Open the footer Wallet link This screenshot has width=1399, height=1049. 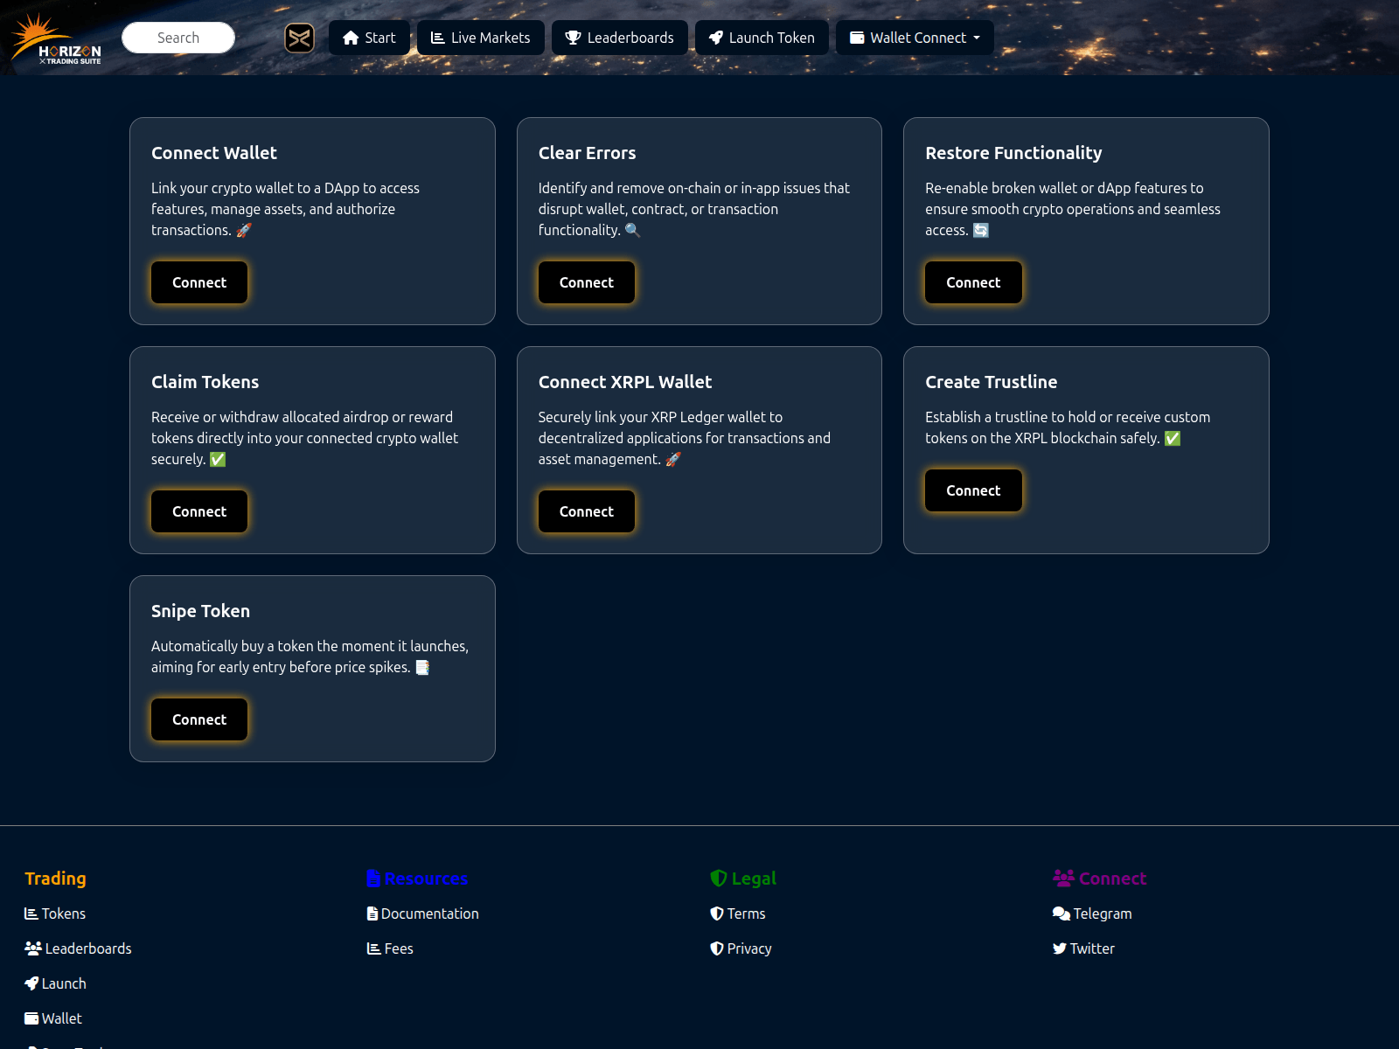53,1018
